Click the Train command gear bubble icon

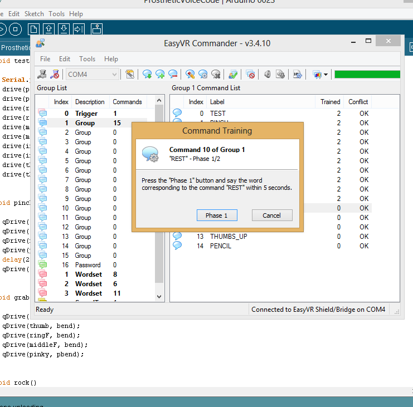(x=203, y=75)
